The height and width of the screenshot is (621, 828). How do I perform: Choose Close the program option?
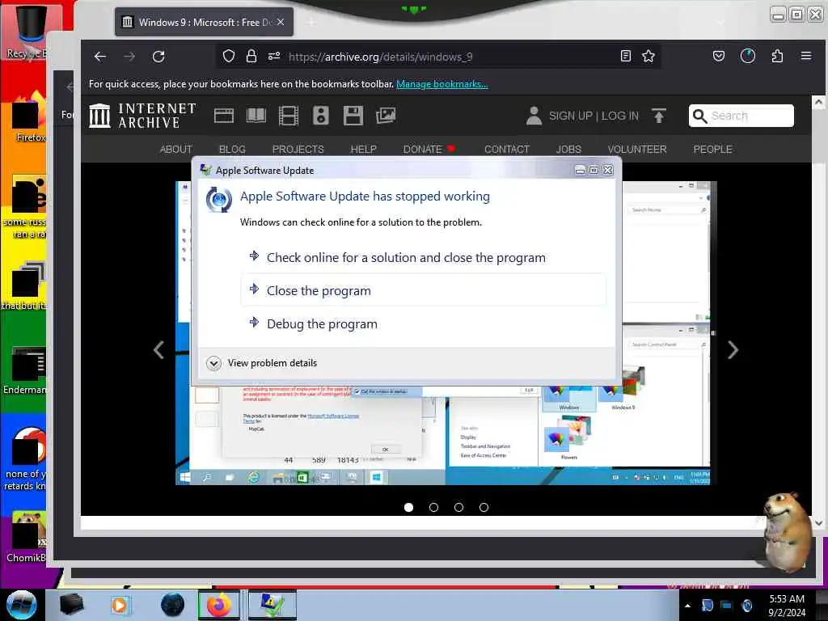[424, 290]
